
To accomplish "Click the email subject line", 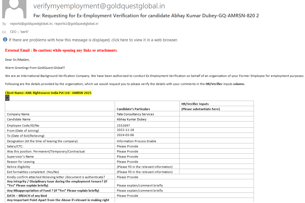I will 146,16.
